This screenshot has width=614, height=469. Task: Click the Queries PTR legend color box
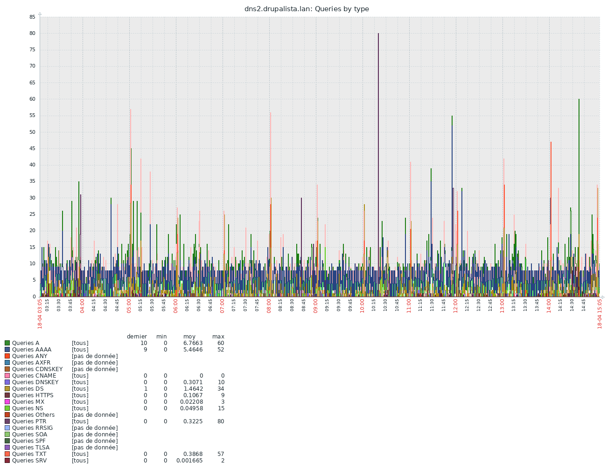pos(7,421)
